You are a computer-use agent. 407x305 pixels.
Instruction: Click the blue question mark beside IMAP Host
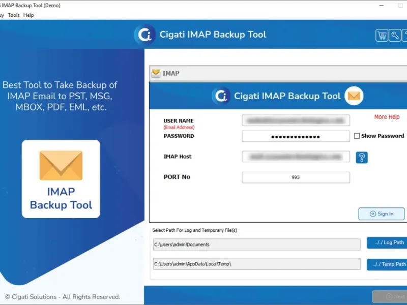pyautogui.click(x=362, y=158)
